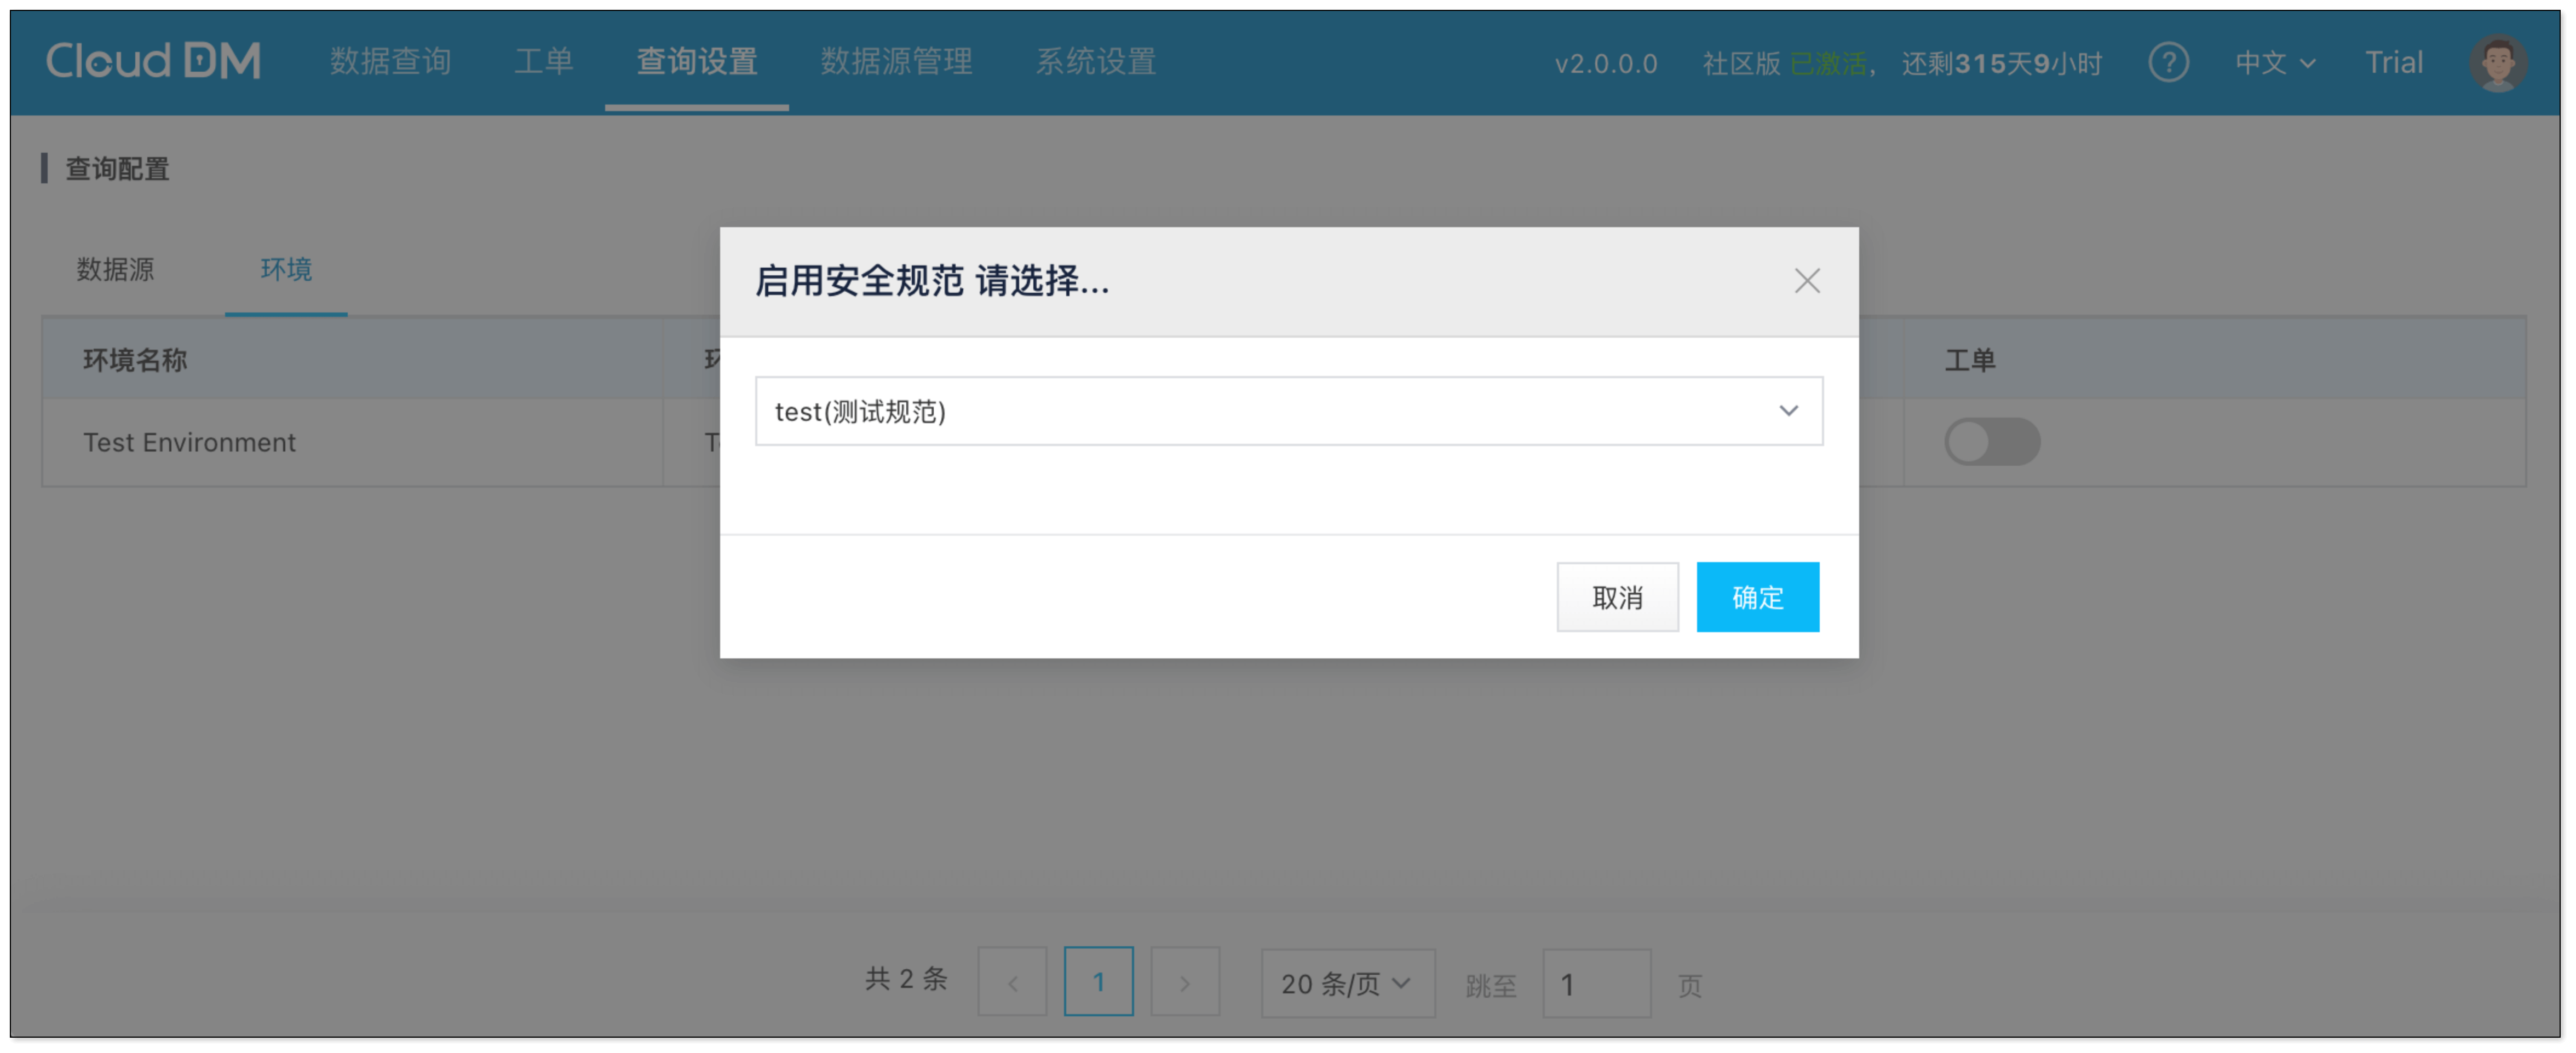2576x1053 pixels.
Task: Open the 工单 menu item
Action: (543, 61)
